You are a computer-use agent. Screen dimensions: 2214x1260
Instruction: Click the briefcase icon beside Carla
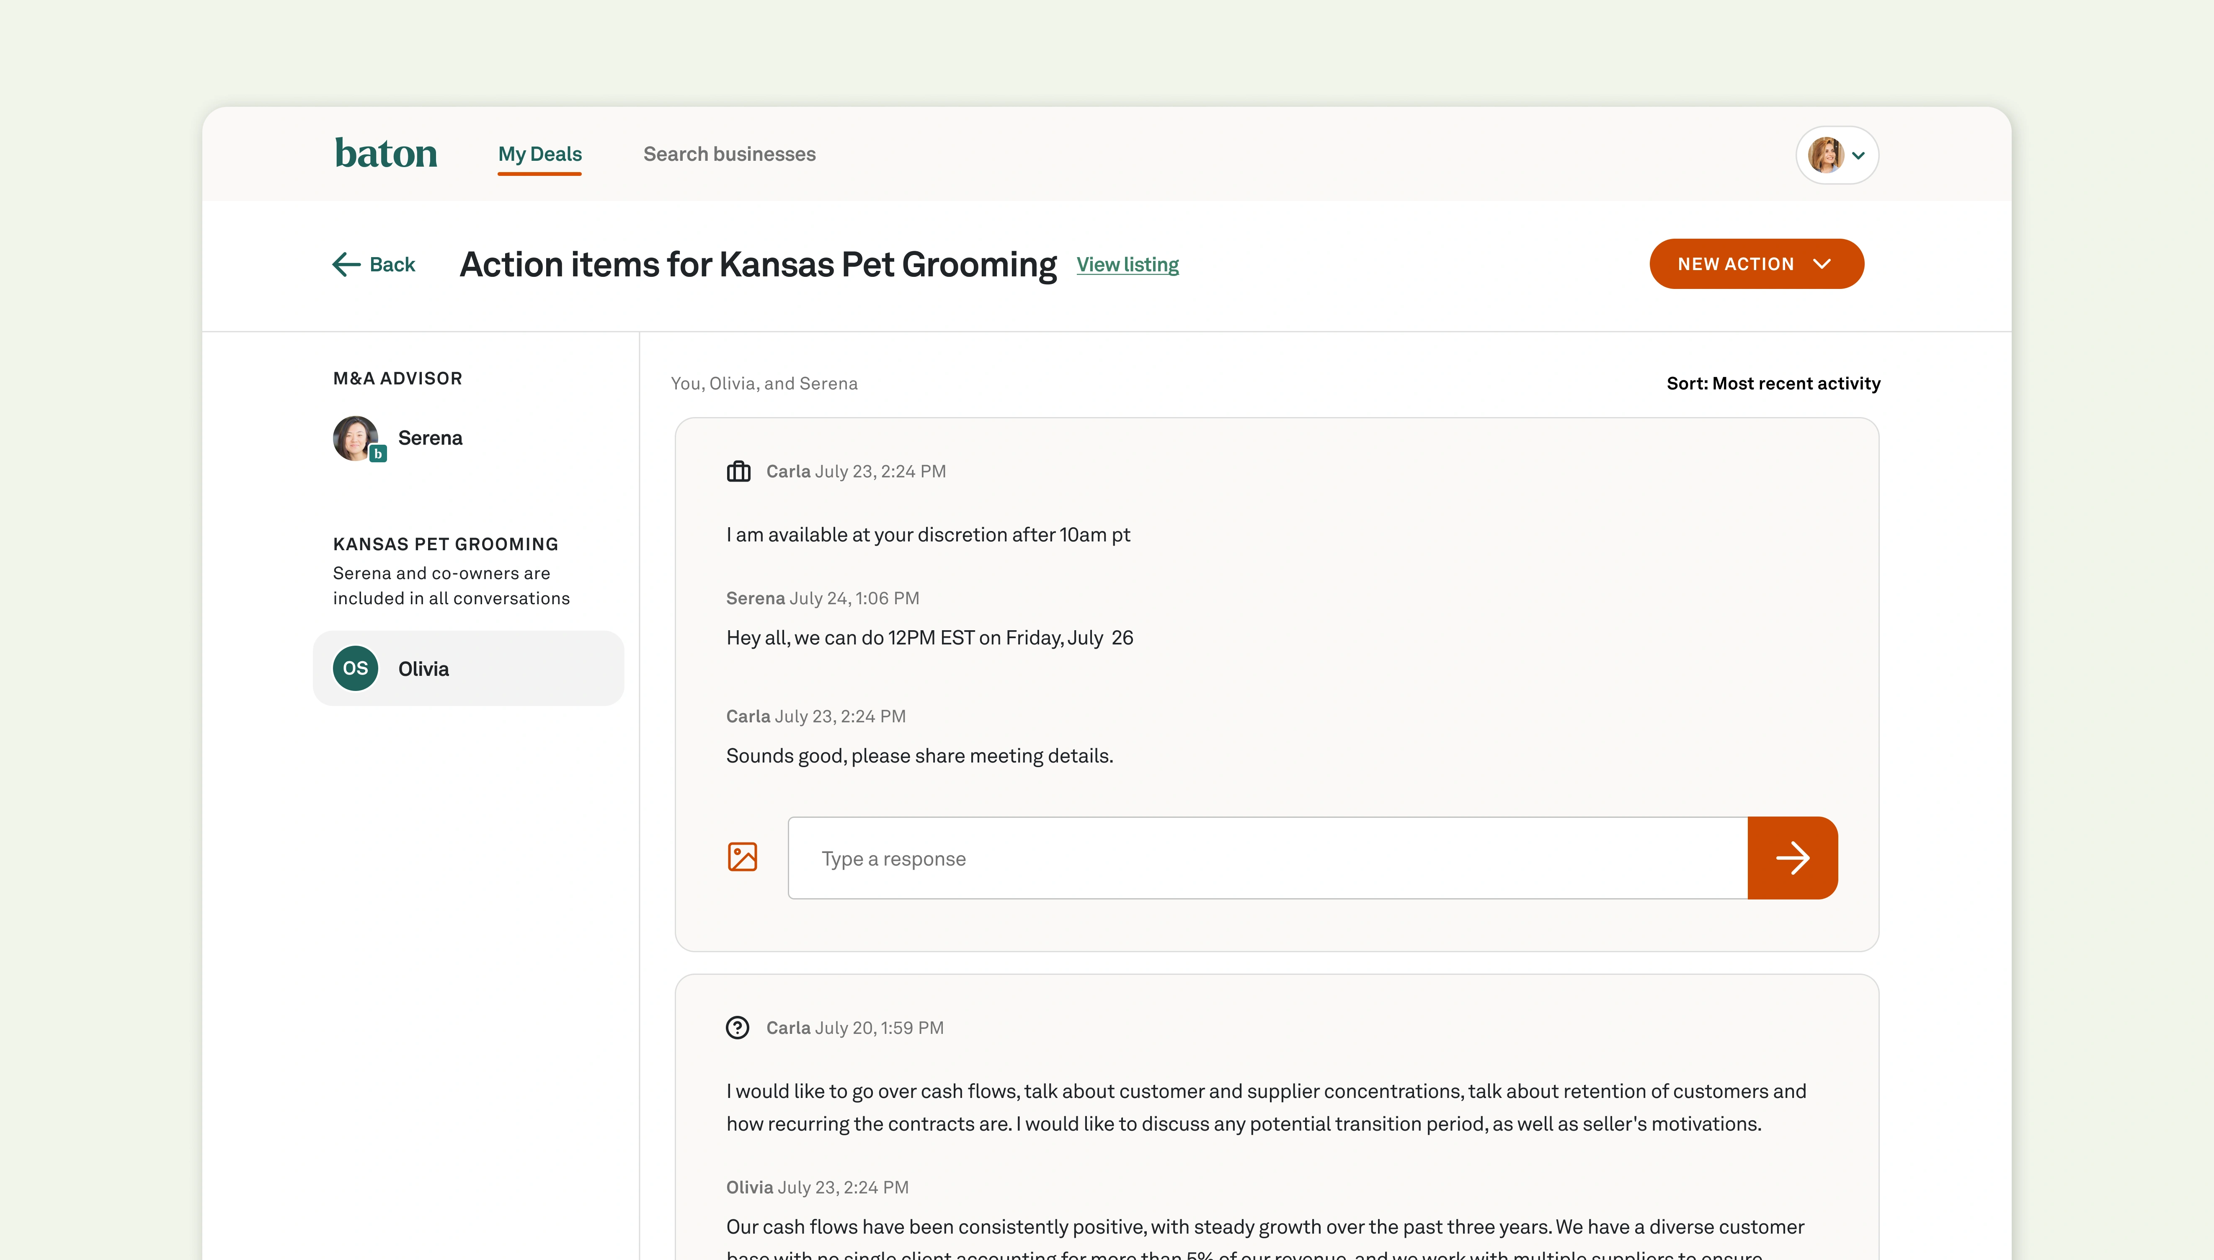738,472
